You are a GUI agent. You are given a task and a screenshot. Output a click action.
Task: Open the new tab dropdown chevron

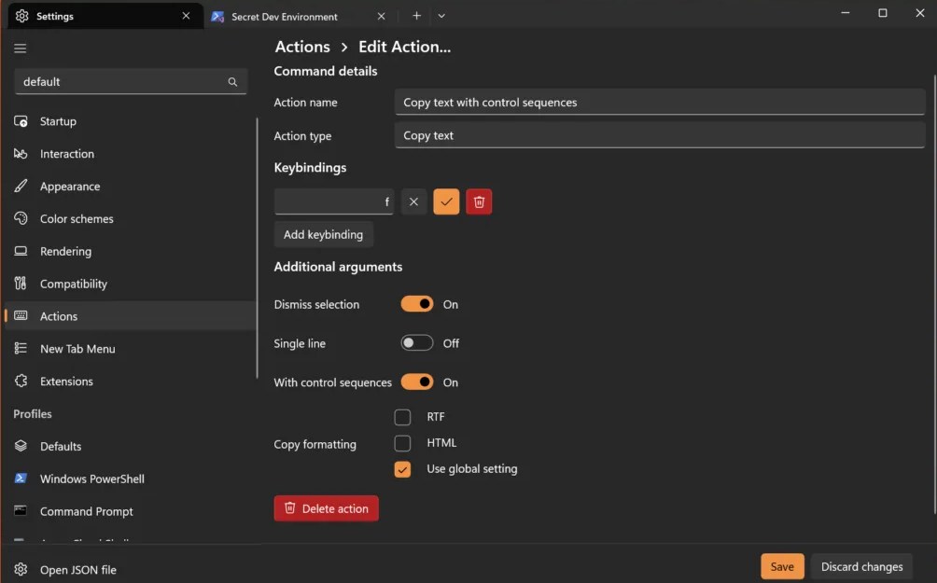[x=441, y=16]
